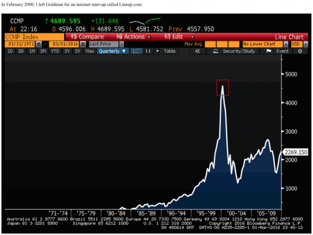This screenshot has height=235, width=313.
Task: Open the Last Price field dropdown
Action: coord(122,44)
